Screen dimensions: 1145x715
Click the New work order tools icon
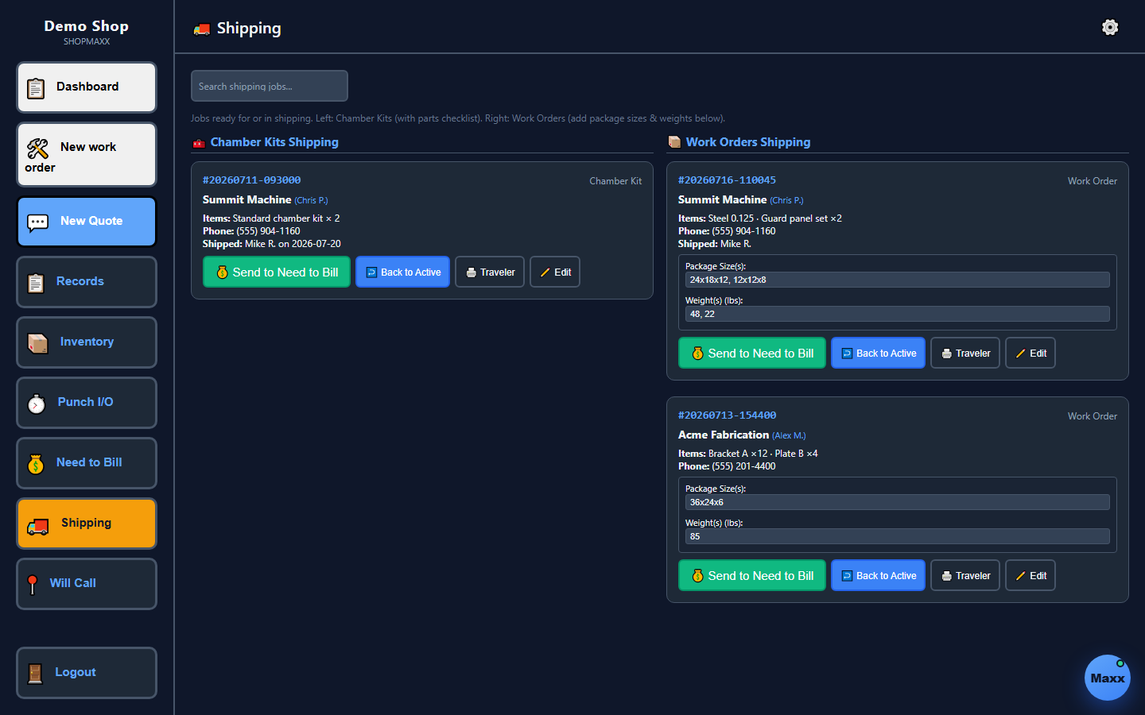37,148
